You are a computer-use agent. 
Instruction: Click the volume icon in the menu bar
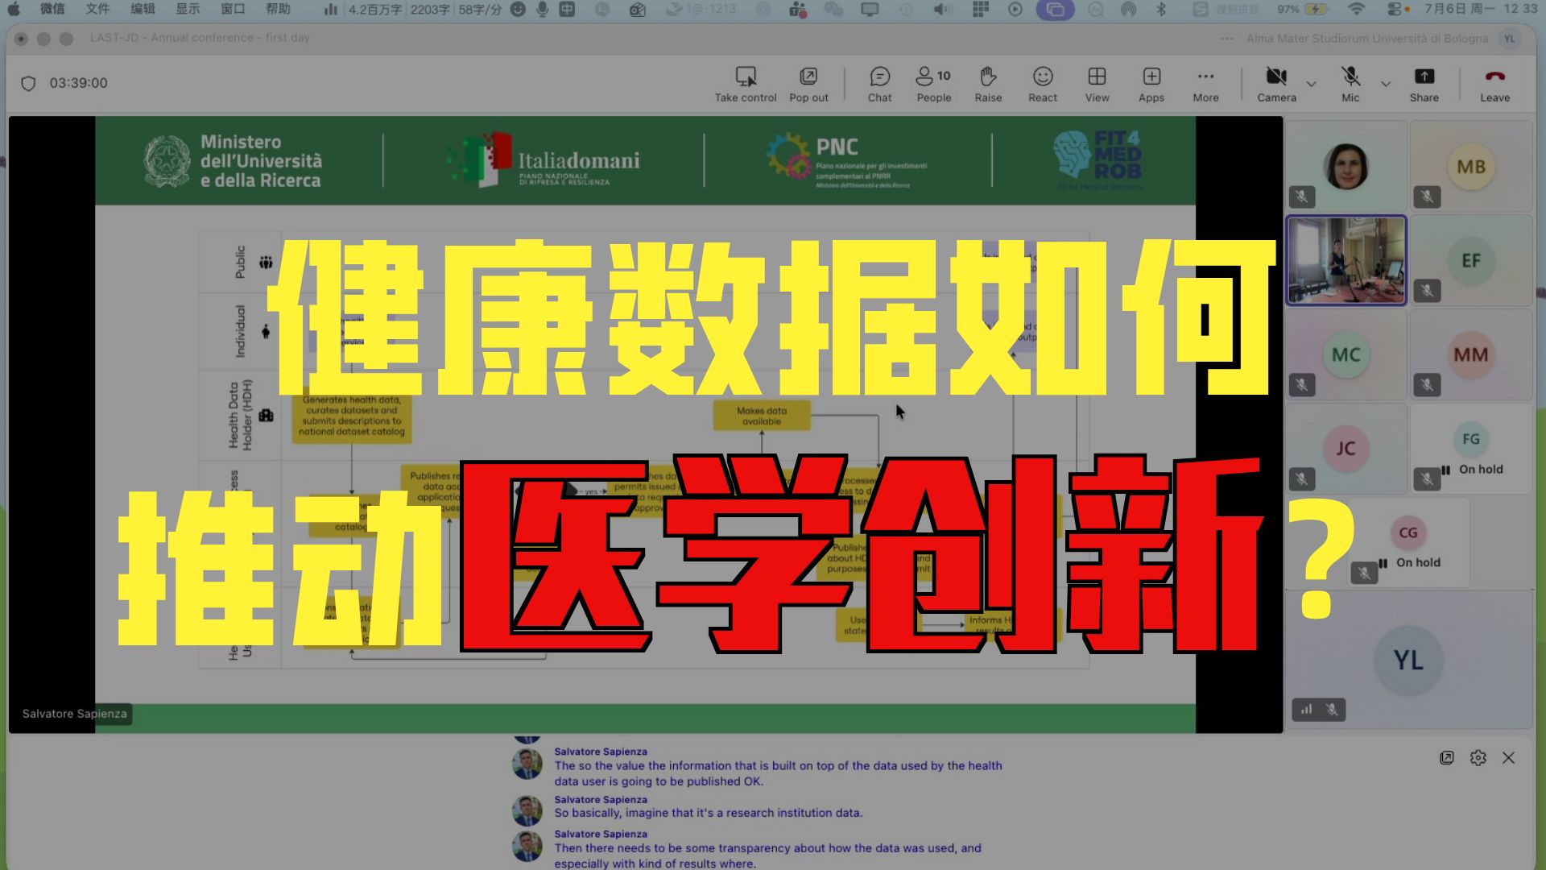point(942,9)
